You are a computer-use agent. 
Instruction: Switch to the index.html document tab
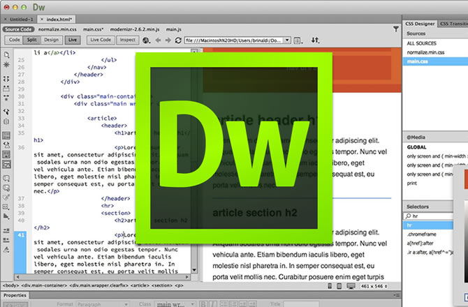[59, 20]
